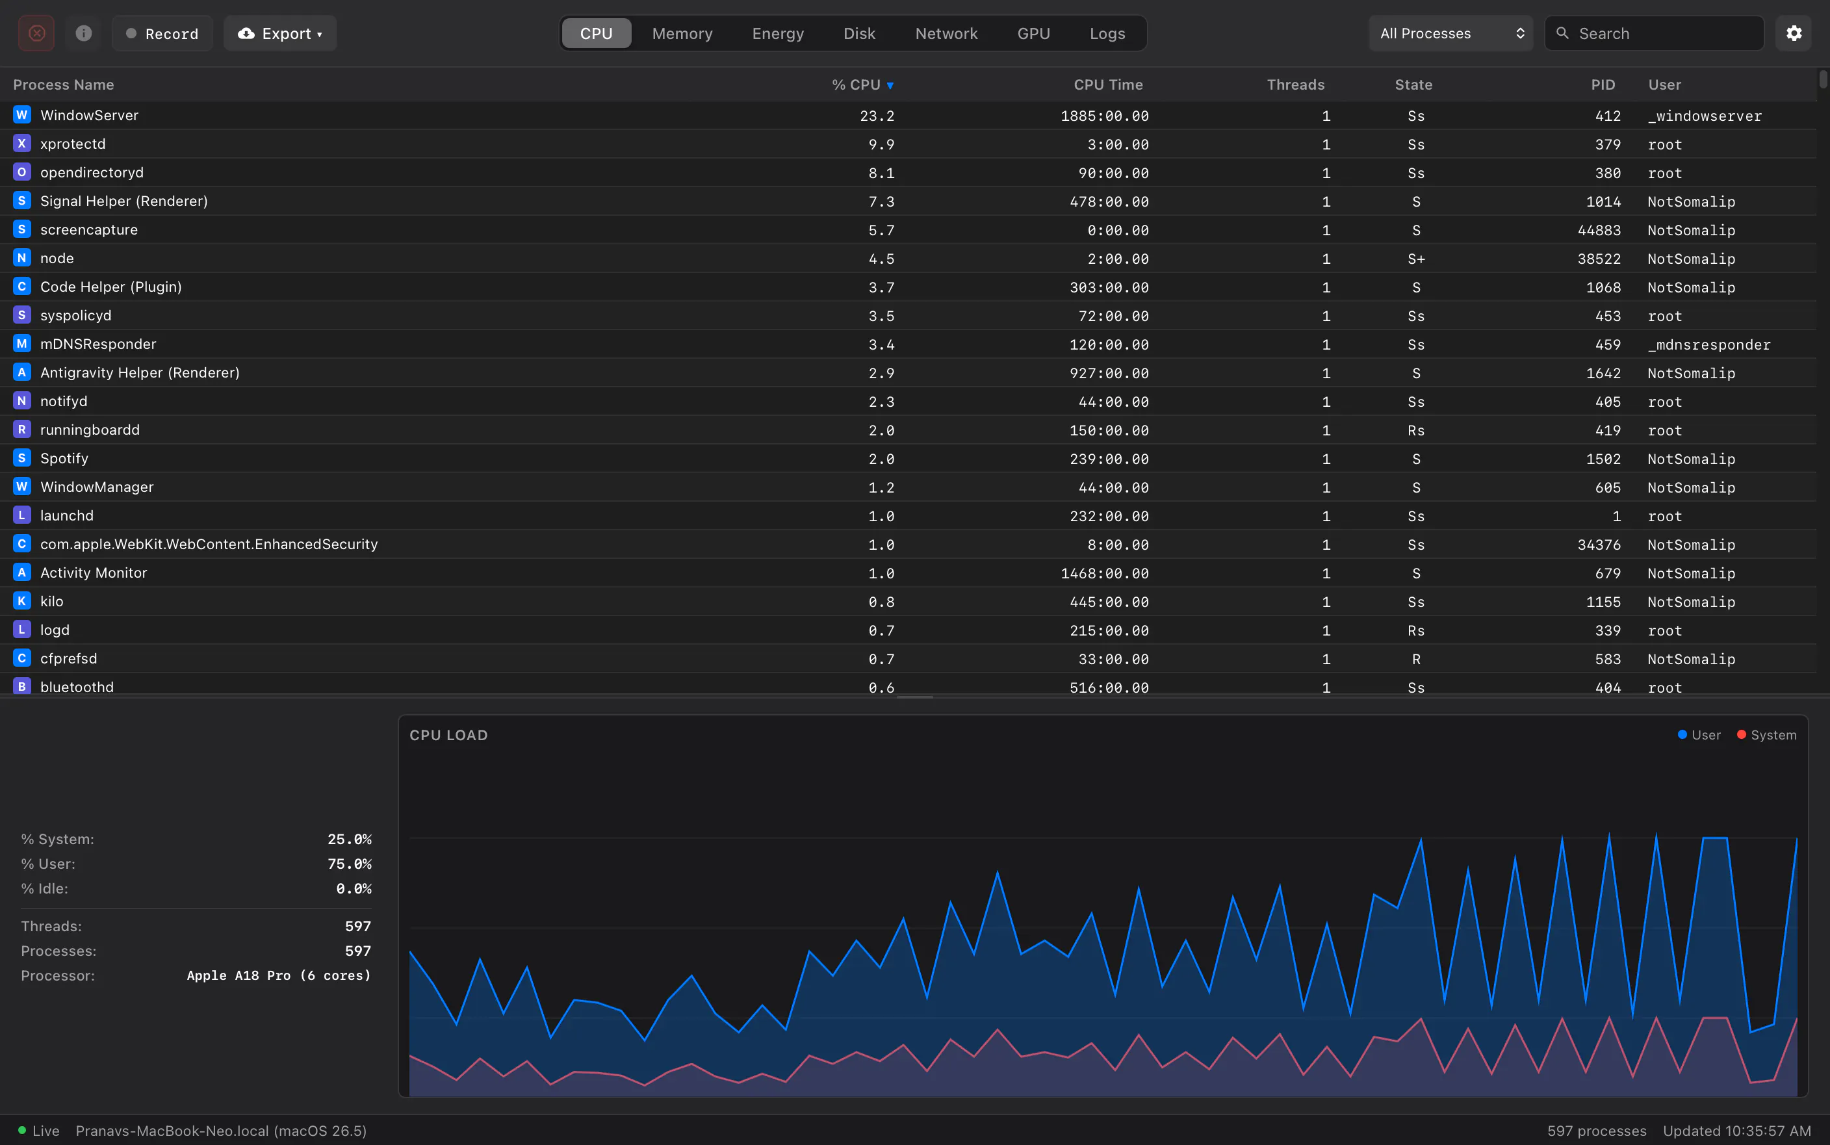1830x1145 pixels.
Task: Select the CPU tab
Action: pos(596,33)
